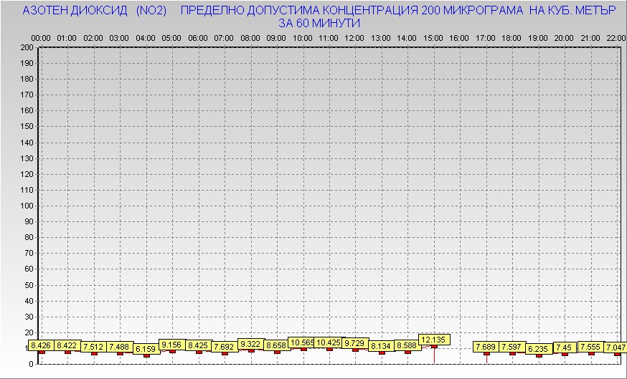Click the 9.729 data label

[355, 343]
